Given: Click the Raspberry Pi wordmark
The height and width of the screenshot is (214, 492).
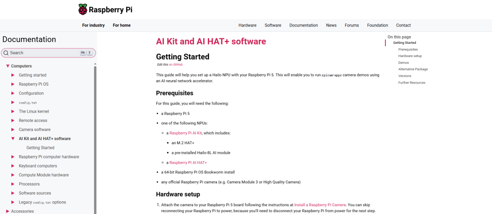Looking at the screenshot, I should point(110,10).
